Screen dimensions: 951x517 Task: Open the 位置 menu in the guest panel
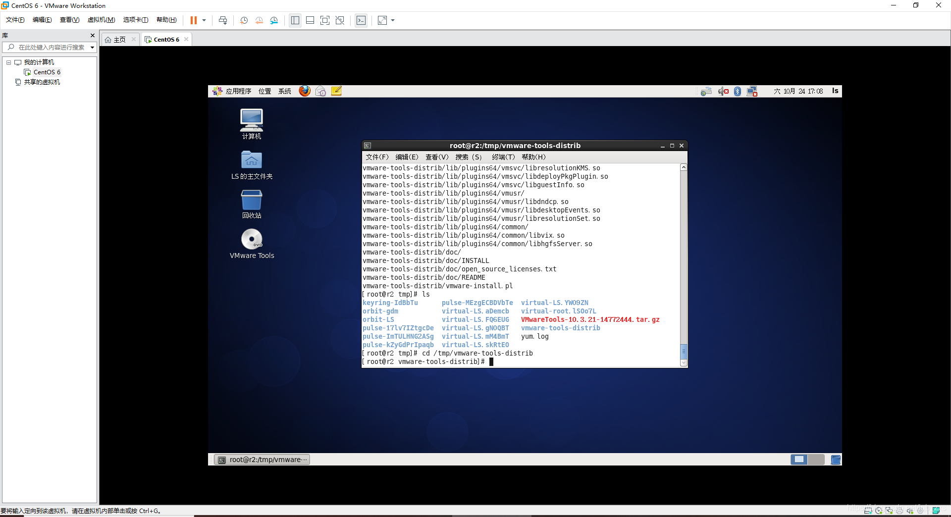click(x=264, y=91)
